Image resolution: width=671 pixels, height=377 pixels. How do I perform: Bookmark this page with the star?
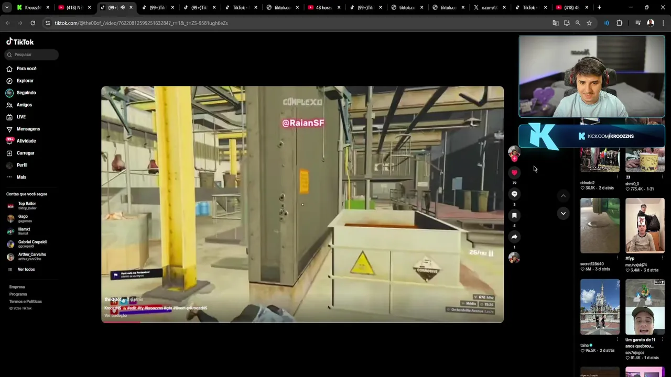point(589,23)
